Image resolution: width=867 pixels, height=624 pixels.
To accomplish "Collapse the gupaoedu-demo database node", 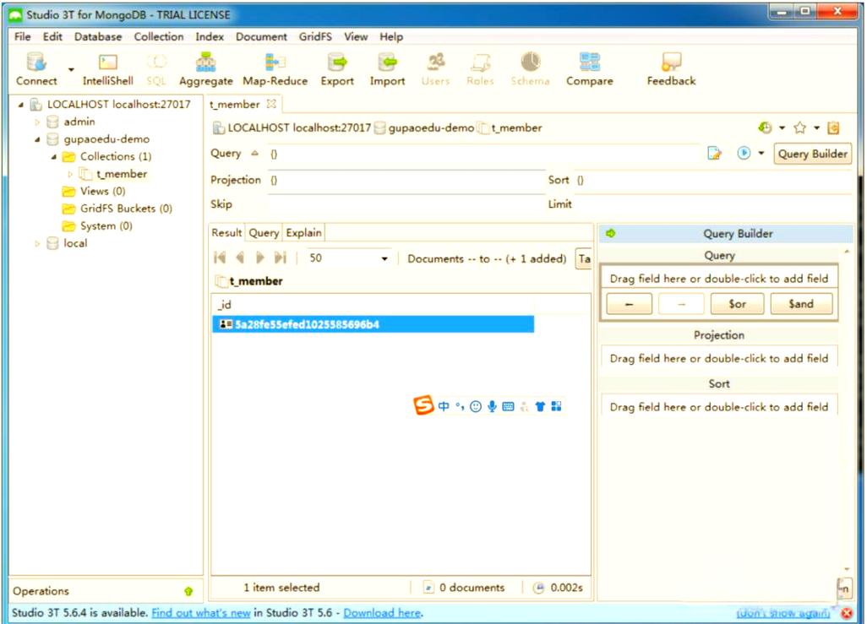I will pos(37,139).
